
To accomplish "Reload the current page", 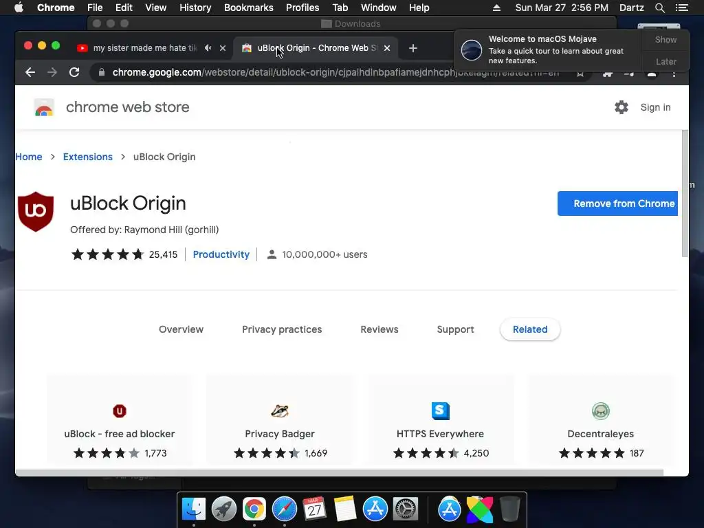I will click(74, 72).
